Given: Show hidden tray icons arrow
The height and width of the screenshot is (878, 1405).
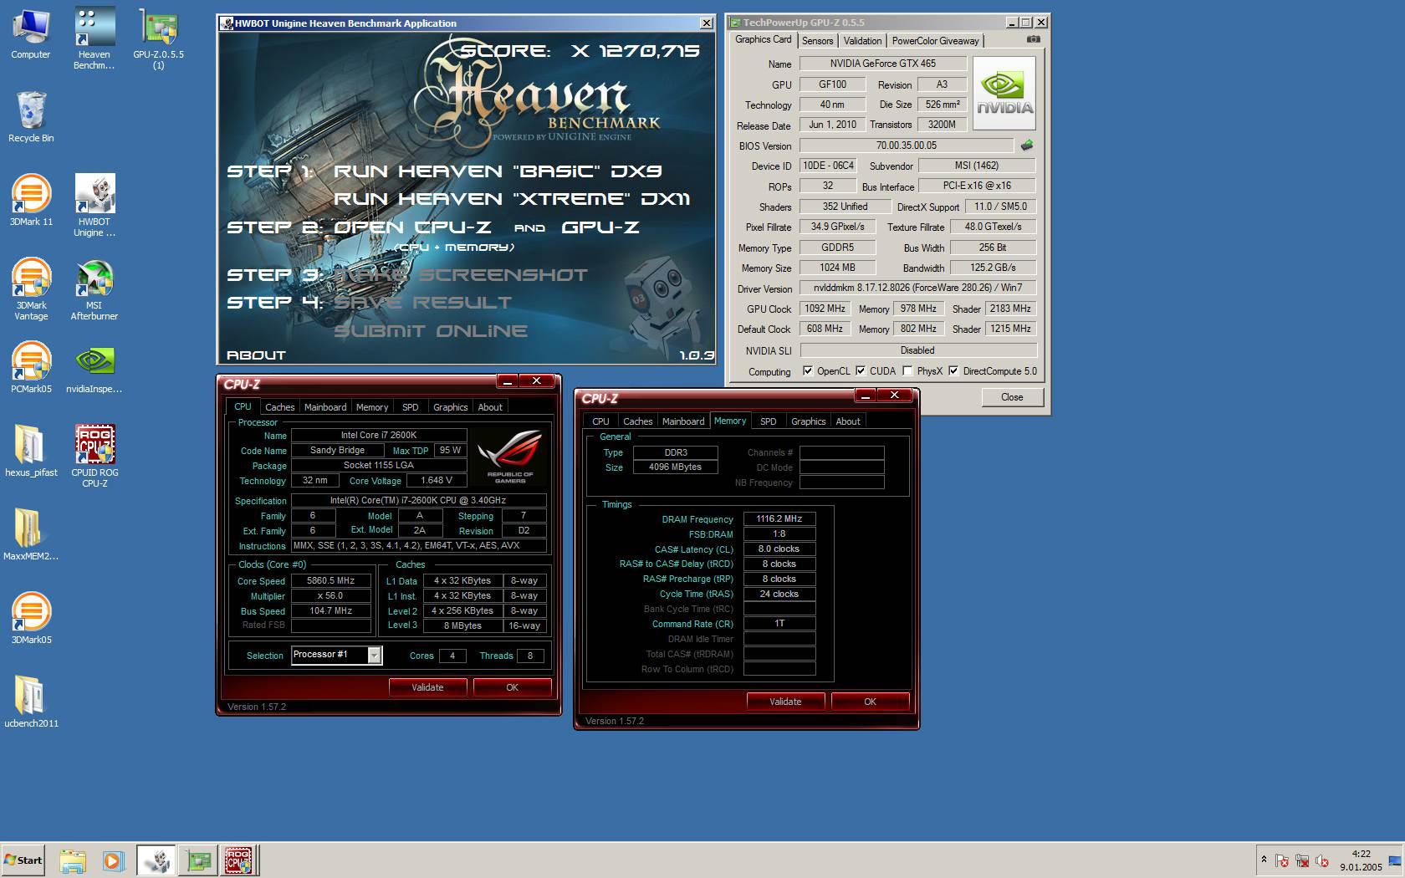Looking at the screenshot, I should tap(1264, 860).
